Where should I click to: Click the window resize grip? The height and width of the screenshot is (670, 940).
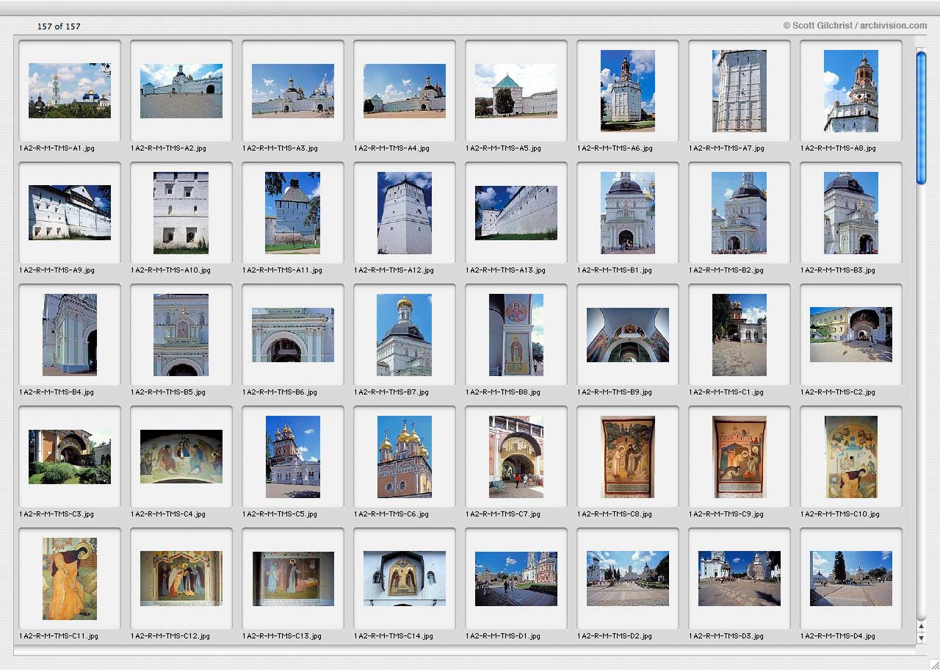(933, 663)
